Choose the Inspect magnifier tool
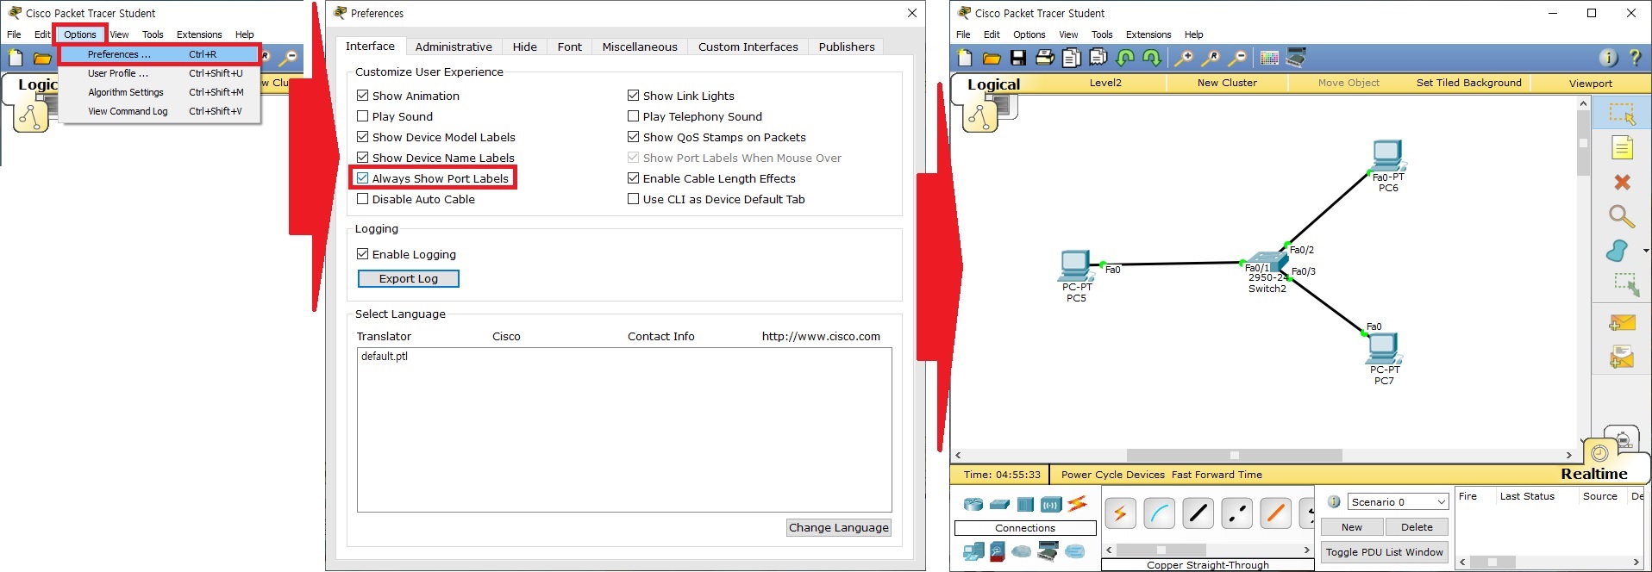This screenshot has width=1652, height=572. tap(1622, 216)
